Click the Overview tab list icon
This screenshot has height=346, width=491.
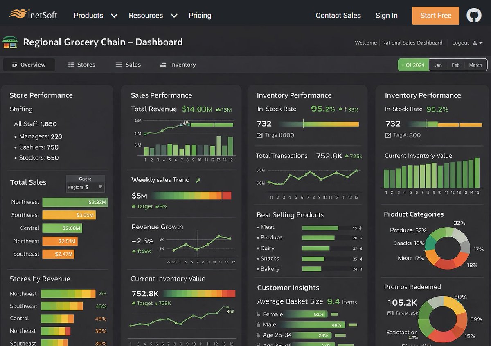tap(14, 65)
